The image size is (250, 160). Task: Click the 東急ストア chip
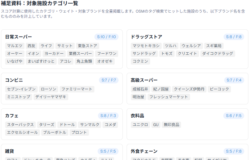[88, 46]
